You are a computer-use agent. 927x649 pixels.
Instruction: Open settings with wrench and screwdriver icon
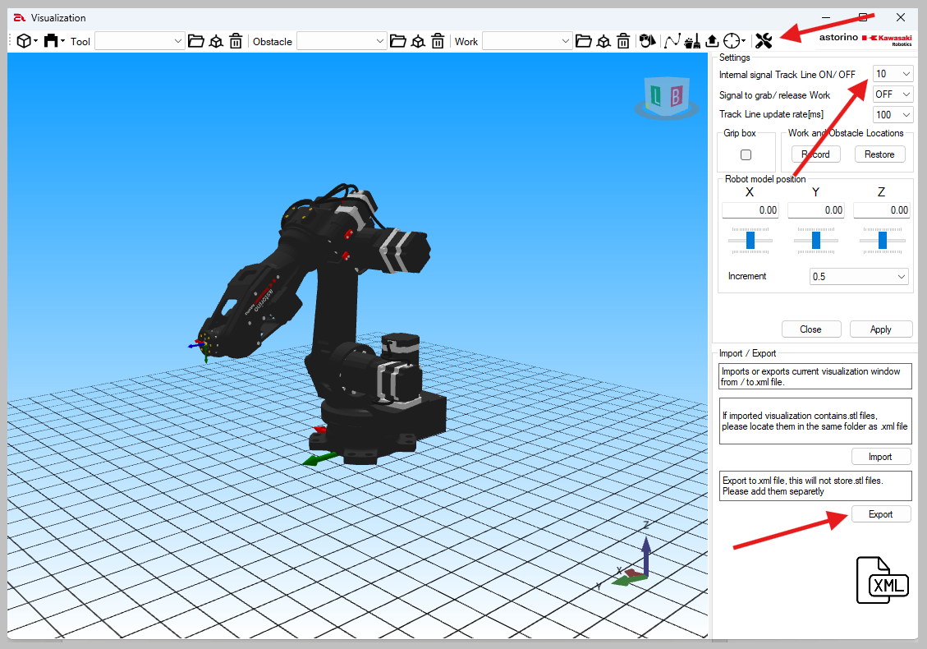pyautogui.click(x=764, y=41)
